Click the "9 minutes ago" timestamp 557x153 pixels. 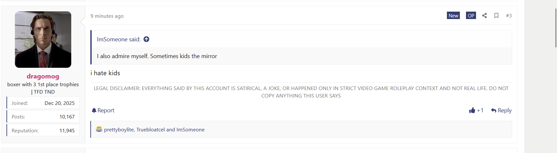(x=107, y=16)
